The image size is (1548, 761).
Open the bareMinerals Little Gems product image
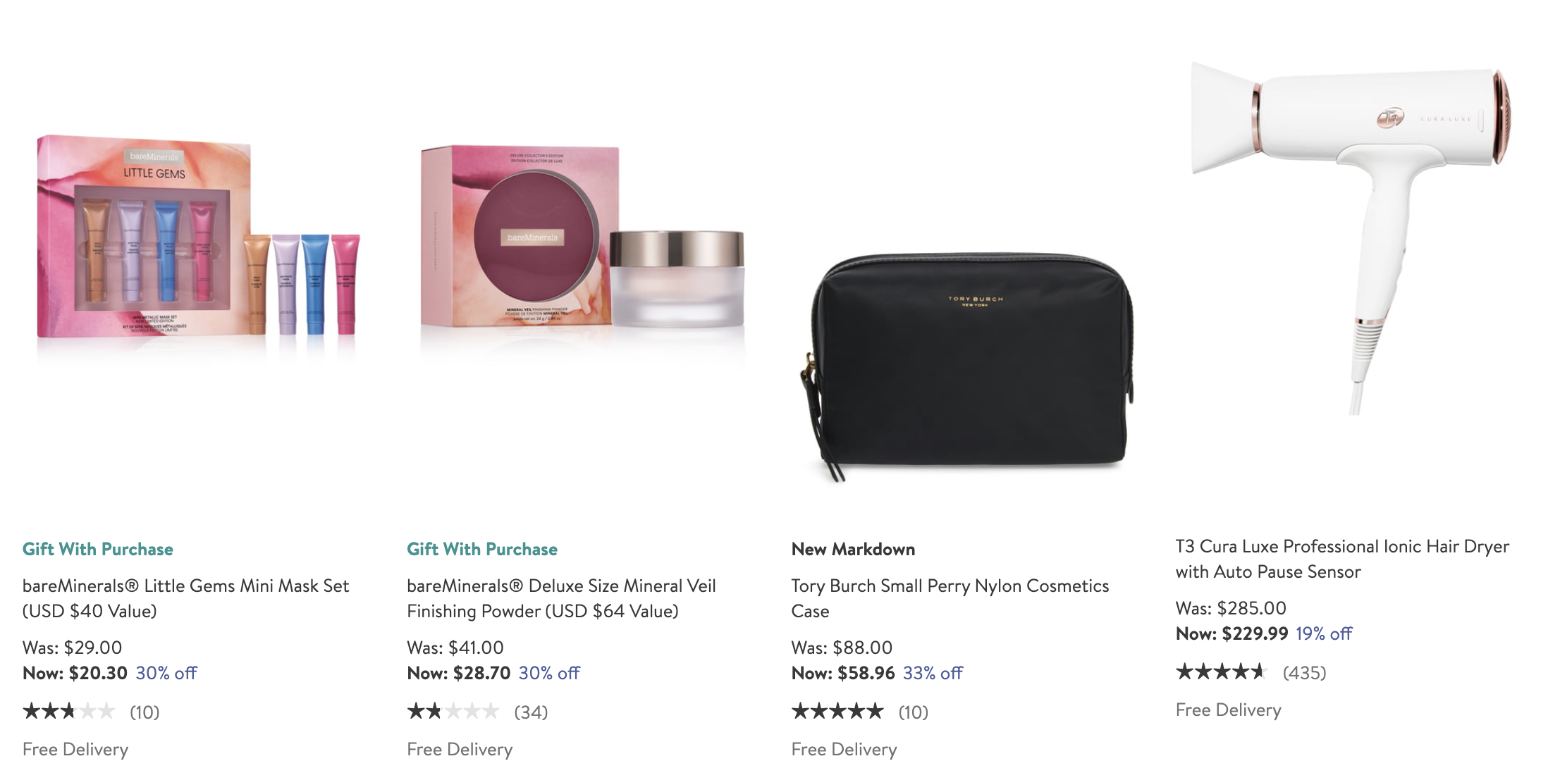[x=199, y=243]
